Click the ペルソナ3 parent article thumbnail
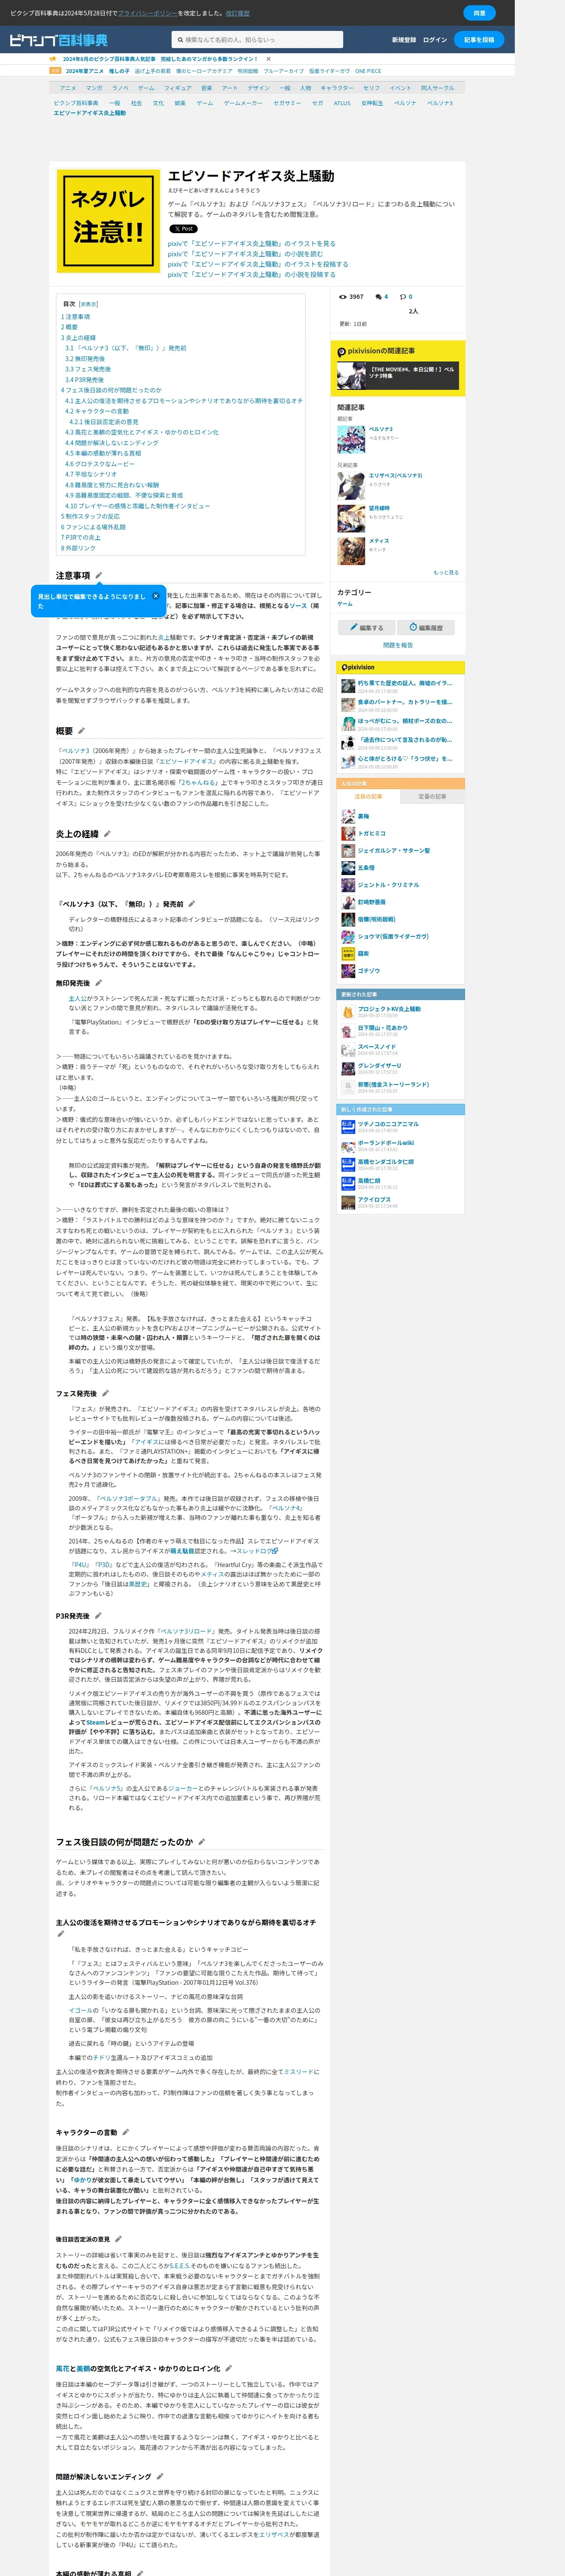Screen dimensions: 565x2576 click(351, 439)
